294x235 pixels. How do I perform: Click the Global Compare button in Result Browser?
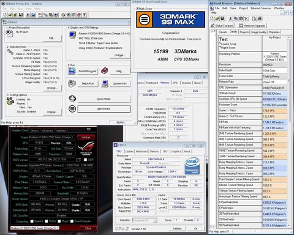pos(222,26)
